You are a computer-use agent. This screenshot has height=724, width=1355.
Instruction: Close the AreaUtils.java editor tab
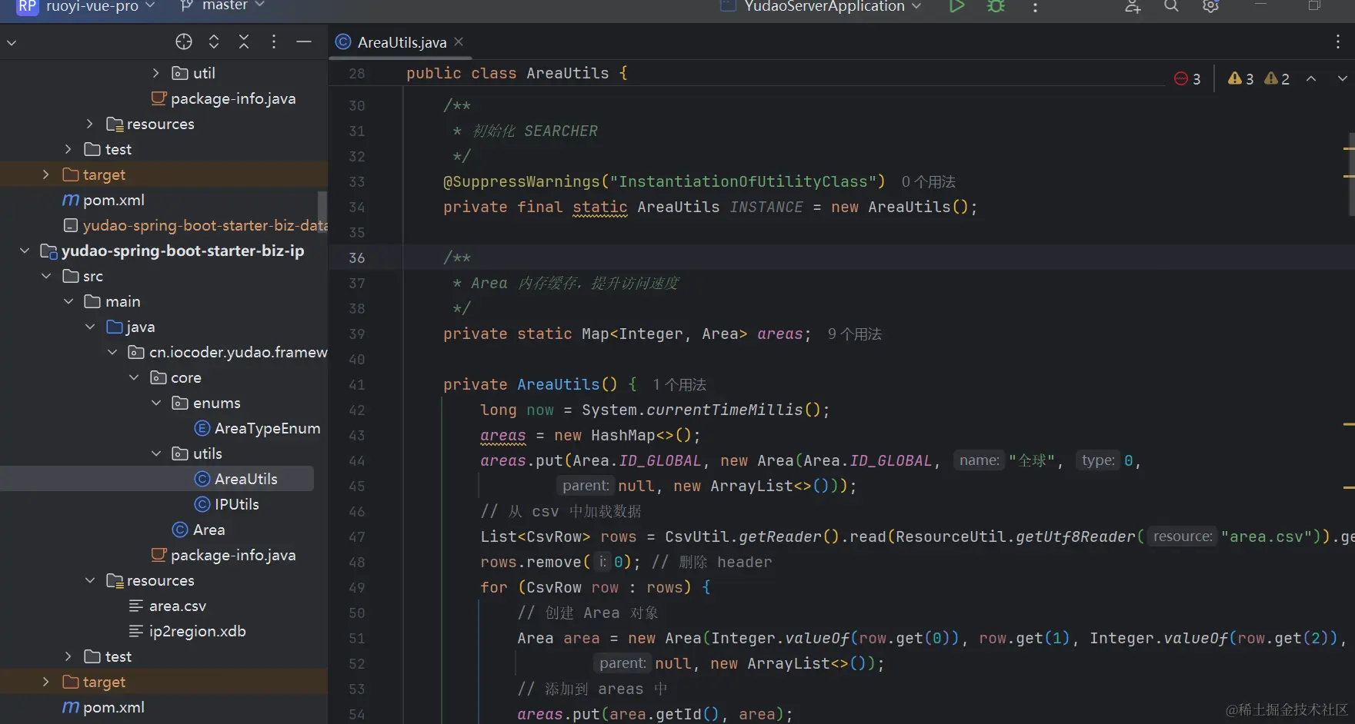(459, 42)
